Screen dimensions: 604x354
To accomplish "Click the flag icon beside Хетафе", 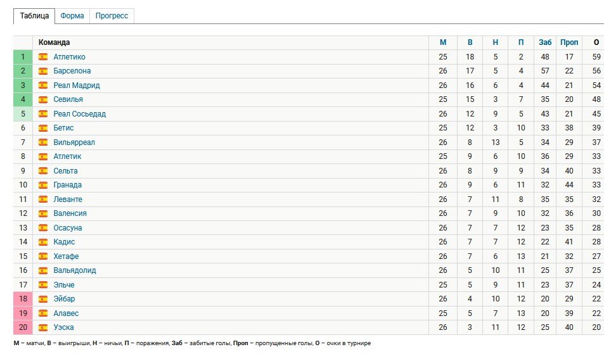I will coord(43,256).
